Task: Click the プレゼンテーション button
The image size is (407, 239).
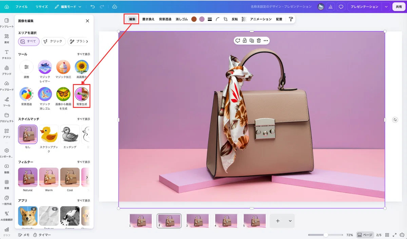Action: click(365, 6)
